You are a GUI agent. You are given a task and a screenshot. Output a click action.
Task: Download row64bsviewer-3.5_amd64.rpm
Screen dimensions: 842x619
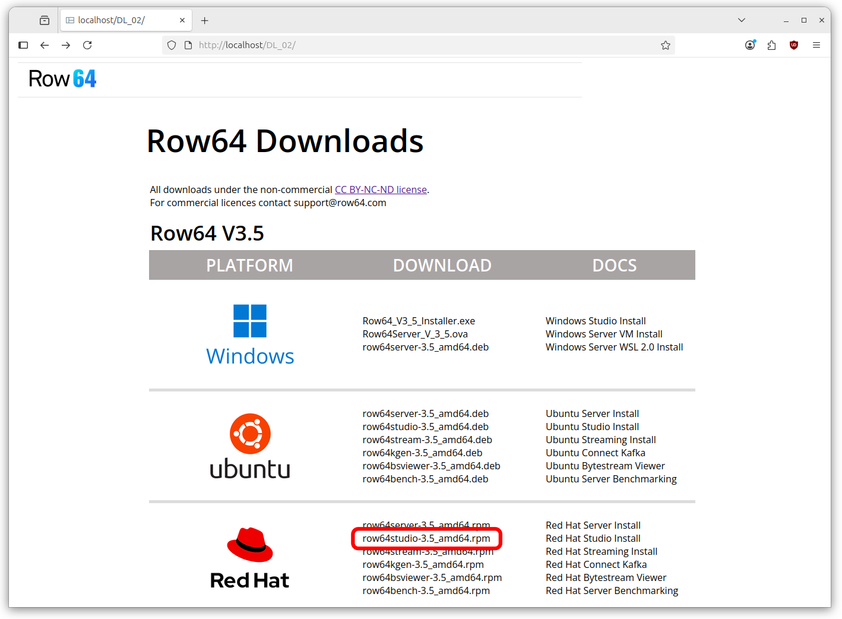pyautogui.click(x=432, y=577)
